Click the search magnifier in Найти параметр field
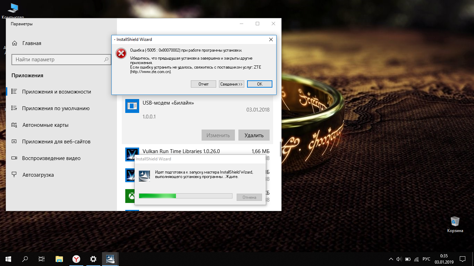 [x=106, y=60]
